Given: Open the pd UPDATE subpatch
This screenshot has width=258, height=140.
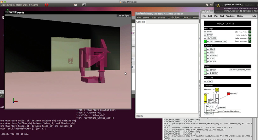Looking at the screenshot, I should coord(208,81).
